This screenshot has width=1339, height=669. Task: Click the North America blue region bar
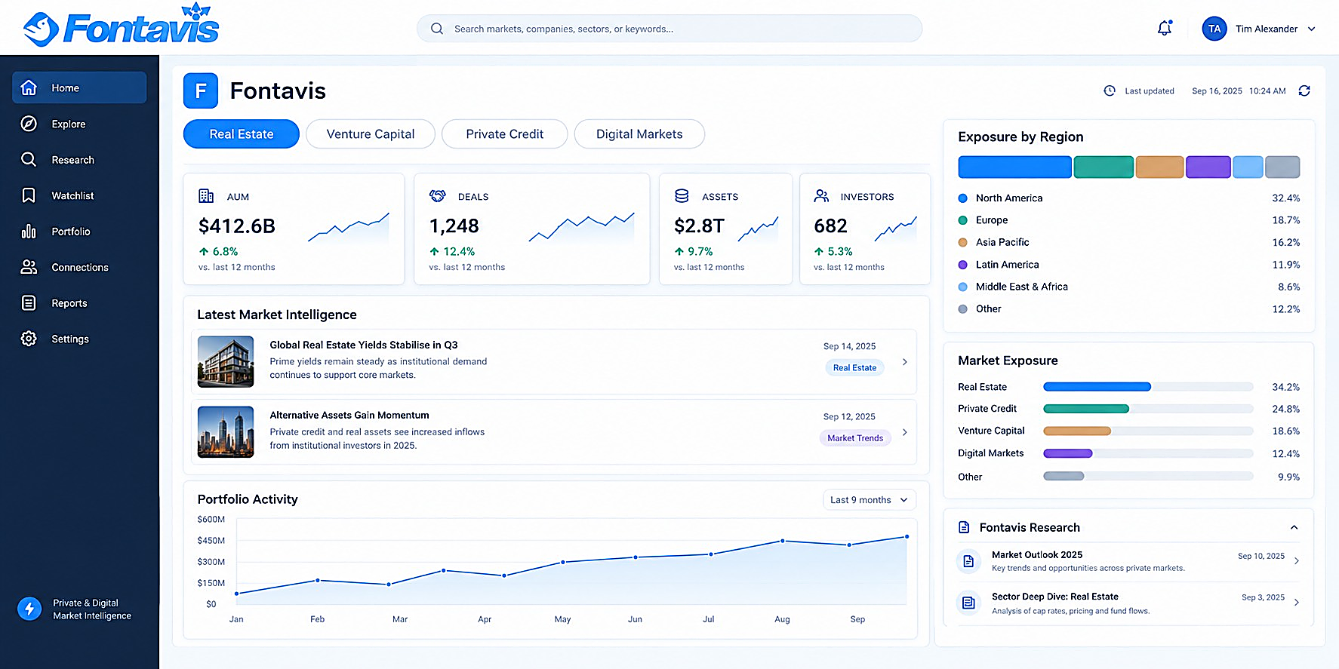pyautogui.click(x=1014, y=167)
